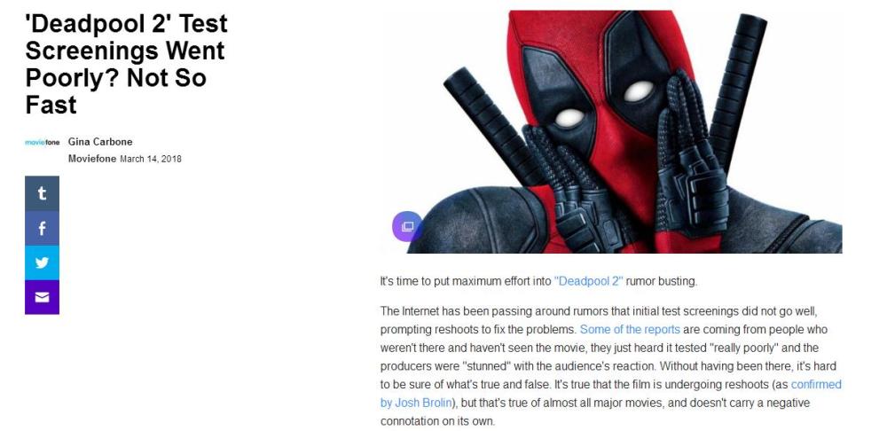The height and width of the screenshot is (431, 887).
Task: Open the Deadpool hero image
Action: point(611,131)
